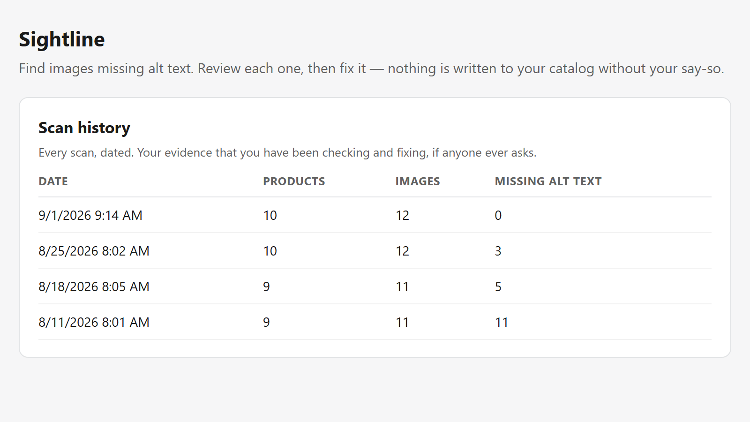Click the PRODUCTS column header

click(294, 181)
